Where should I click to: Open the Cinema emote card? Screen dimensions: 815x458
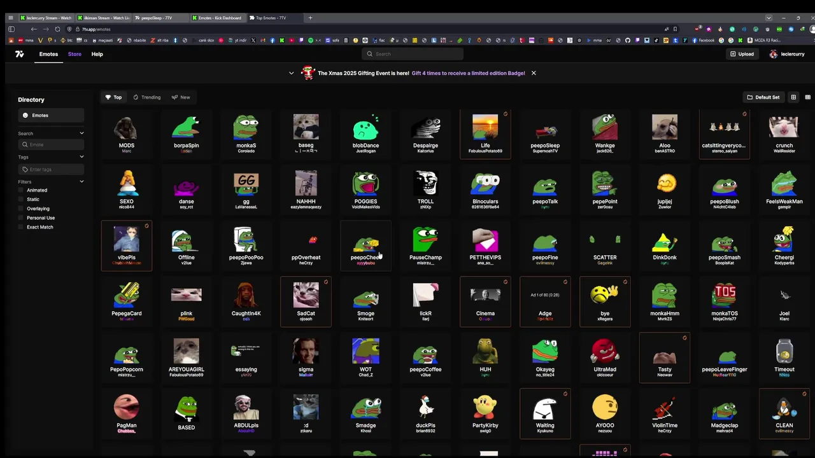tap(485, 302)
